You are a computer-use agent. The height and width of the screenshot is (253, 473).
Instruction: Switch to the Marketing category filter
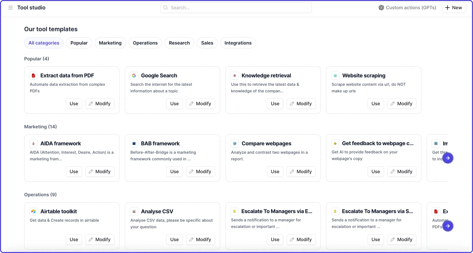[110, 43]
